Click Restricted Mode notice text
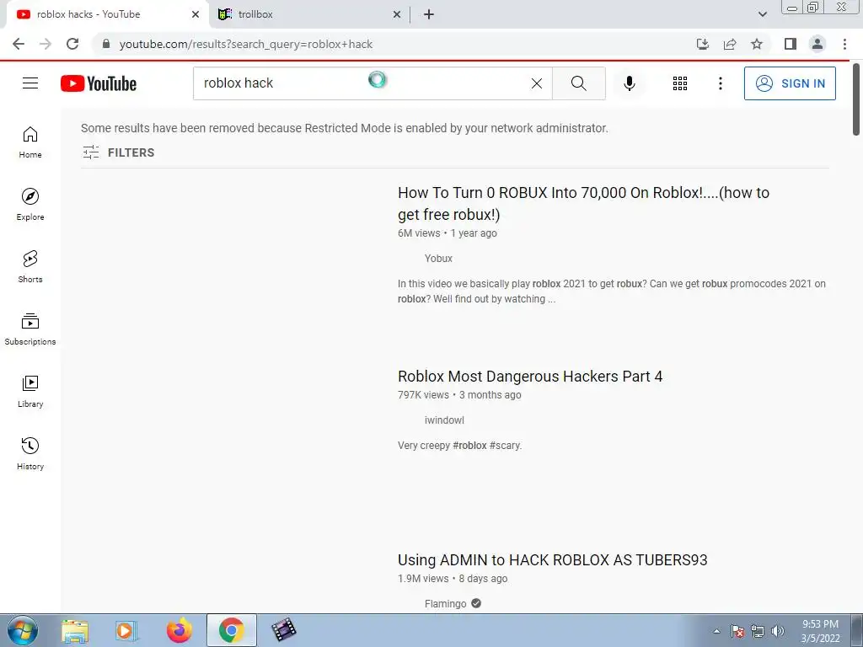The width and height of the screenshot is (863, 647). pos(345,128)
